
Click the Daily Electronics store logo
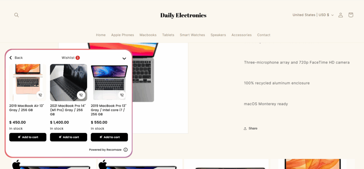(x=183, y=15)
